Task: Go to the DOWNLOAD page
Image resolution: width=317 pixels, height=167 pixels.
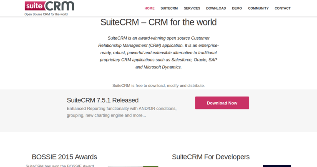Action: (216, 8)
